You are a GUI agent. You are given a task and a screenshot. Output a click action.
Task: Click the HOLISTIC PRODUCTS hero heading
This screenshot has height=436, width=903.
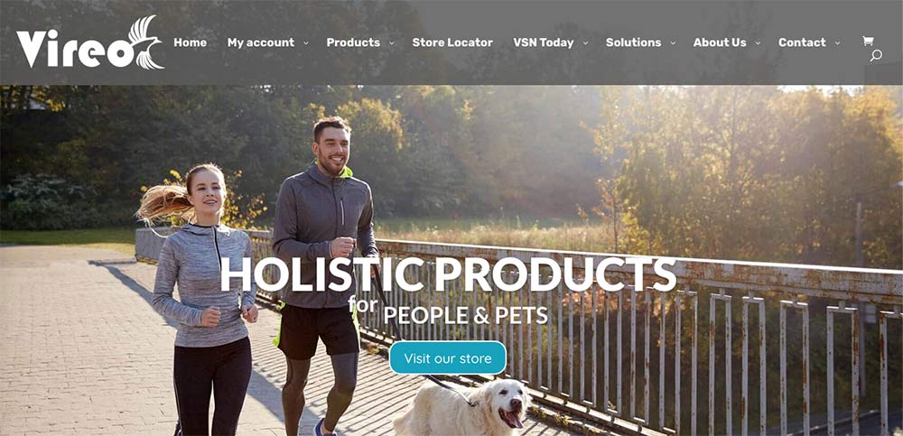[448, 274]
